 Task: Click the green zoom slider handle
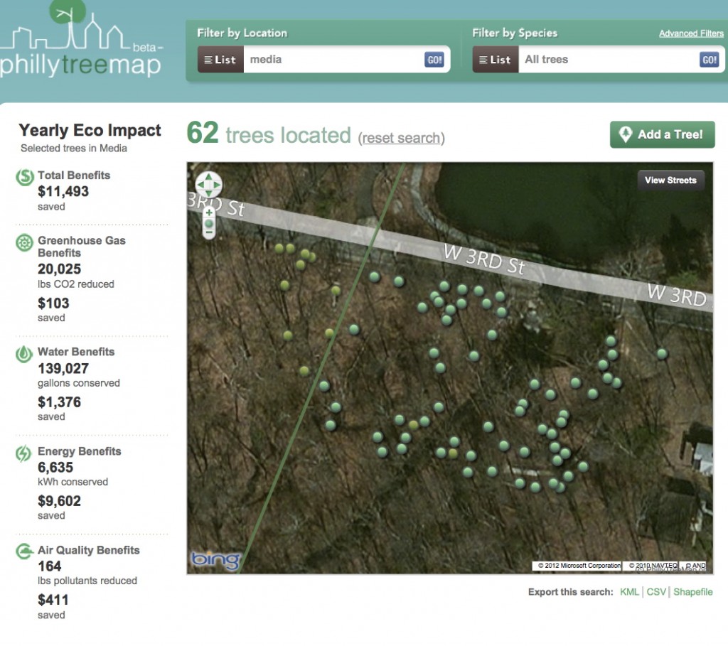click(209, 224)
